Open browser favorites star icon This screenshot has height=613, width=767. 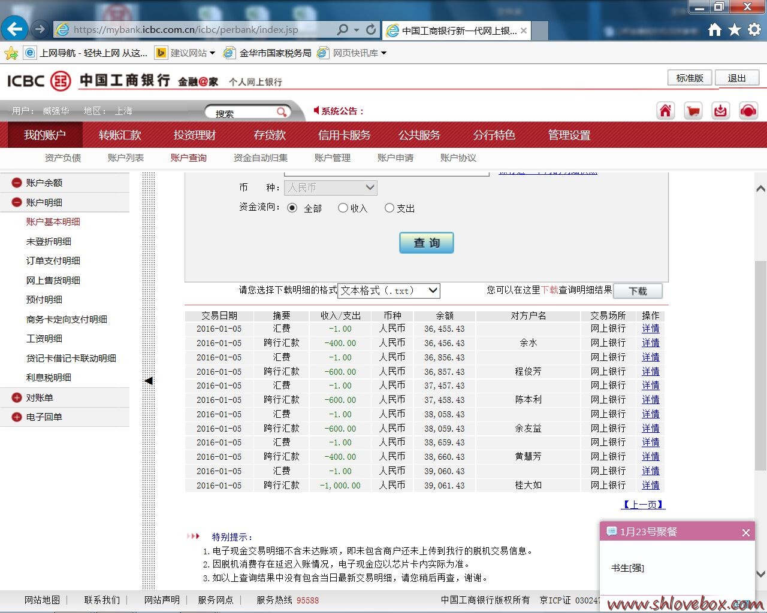[735, 29]
